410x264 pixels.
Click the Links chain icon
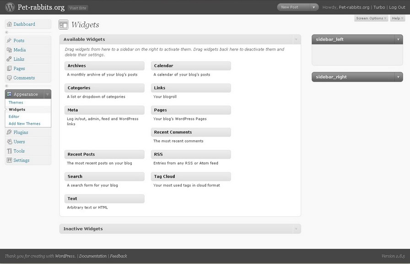[10, 59]
